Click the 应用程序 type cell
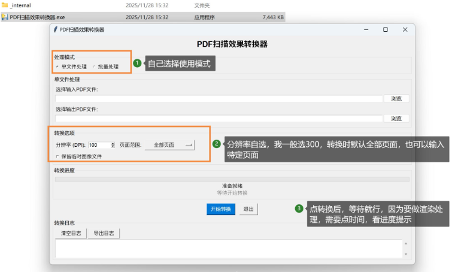Screen dimensions: 455x272 [x=205, y=17]
